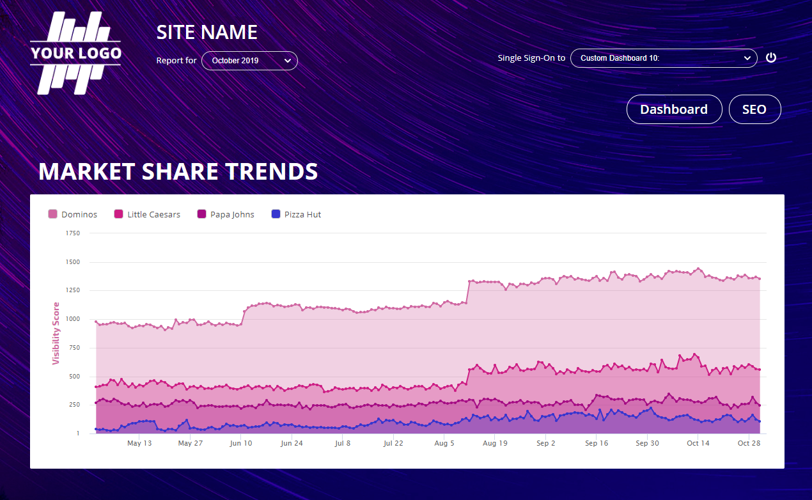Click the Report for label
Viewport: 812px width, 500px height.
click(176, 61)
